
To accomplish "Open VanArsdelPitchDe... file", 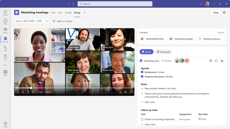I will [x=153, y=39].
